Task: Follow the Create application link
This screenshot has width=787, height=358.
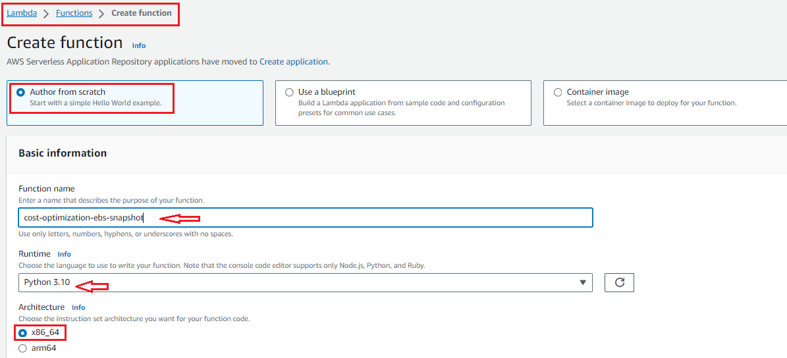Action: coord(294,62)
